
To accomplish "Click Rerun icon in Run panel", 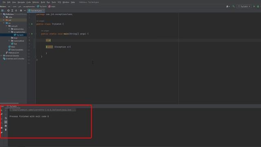I will tap(2, 110).
